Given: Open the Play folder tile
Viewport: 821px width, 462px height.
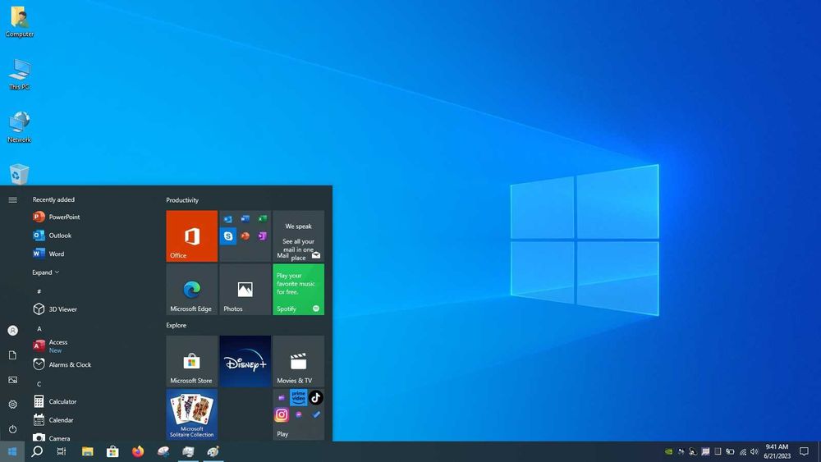Looking at the screenshot, I should (x=299, y=414).
